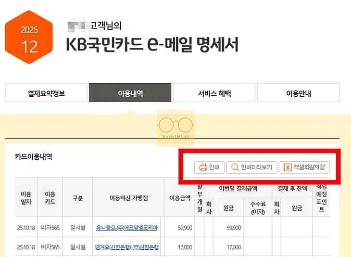Click the 25.10.18 date in 땡겨요 row
The image size is (351, 257).
click(26, 247)
